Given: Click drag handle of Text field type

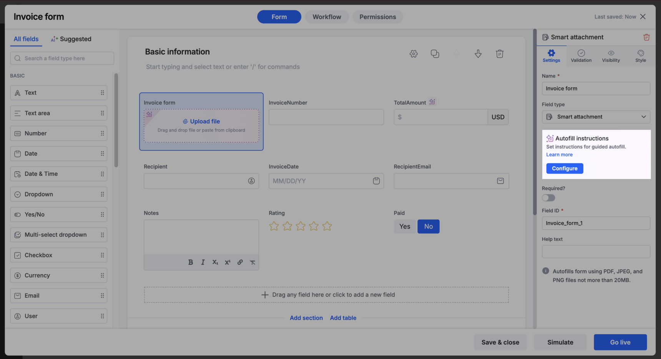Looking at the screenshot, I should [102, 93].
